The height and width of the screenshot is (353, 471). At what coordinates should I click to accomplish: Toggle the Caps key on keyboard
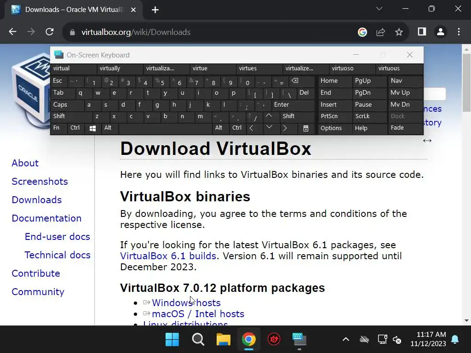[x=67, y=105]
